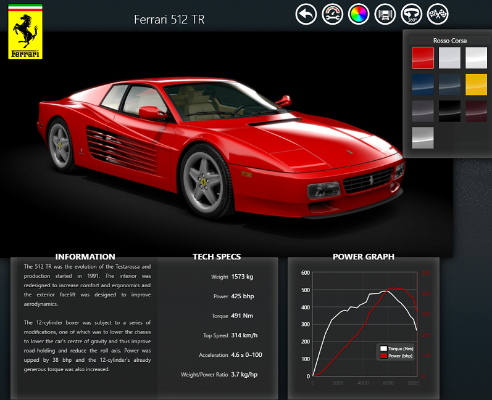Pick the dark navy blue paint swatch
Image resolution: width=492 pixels, height=400 pixels.
423,84
